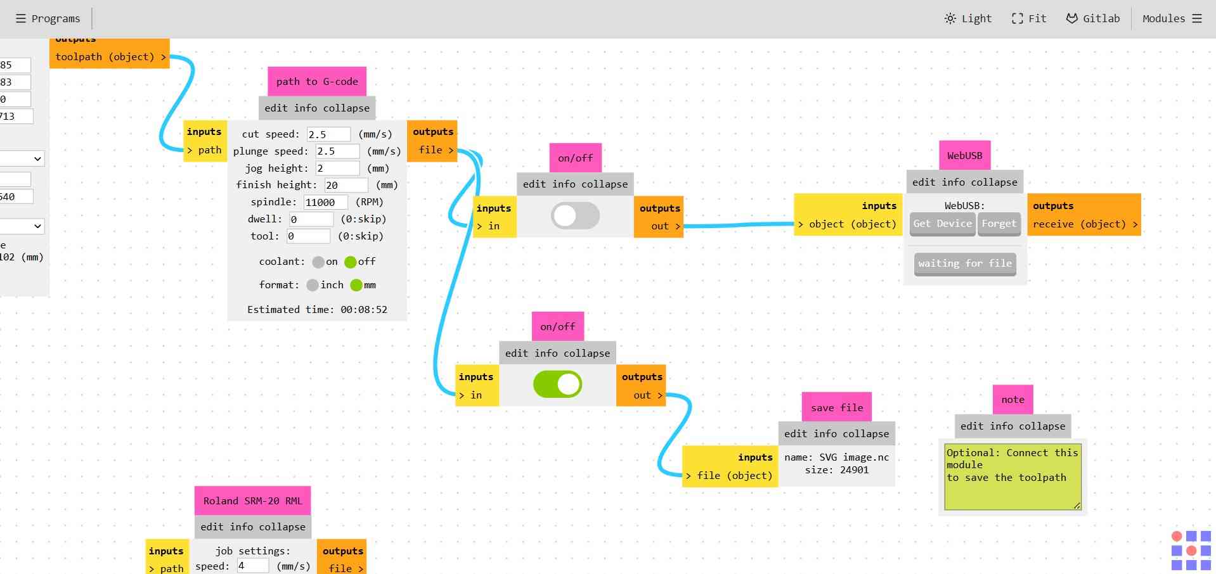Click Get Device in the WebUSB module
Image resolution: width=1216 pixels, height=574 pixels.
tap(942, 224)
